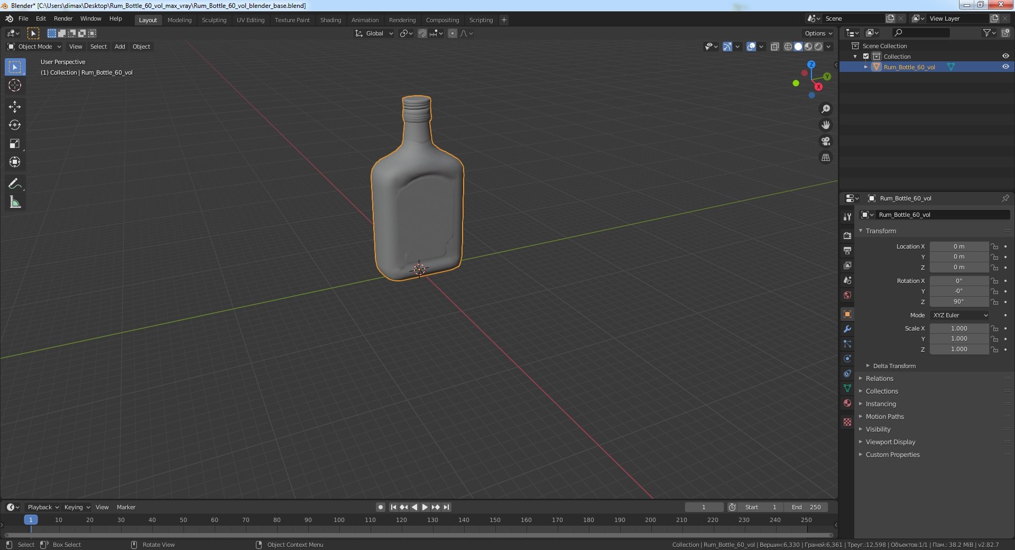The width and height of the screenshot is (1015, 550).
Task: Click the play animation button
Action: (x=425, y=507)
